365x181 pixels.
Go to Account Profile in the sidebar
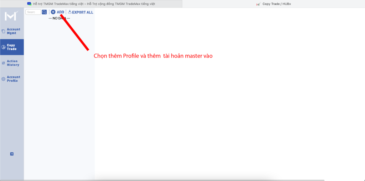(12, 79)
